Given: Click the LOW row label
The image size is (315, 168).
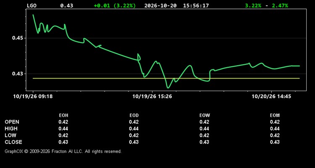Looking at the screenshot, I should coord(10,135).
